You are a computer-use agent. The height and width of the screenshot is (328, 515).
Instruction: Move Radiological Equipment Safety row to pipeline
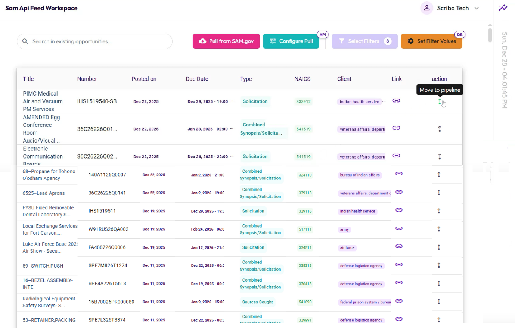pyautogui.click(x=439, y=302)
